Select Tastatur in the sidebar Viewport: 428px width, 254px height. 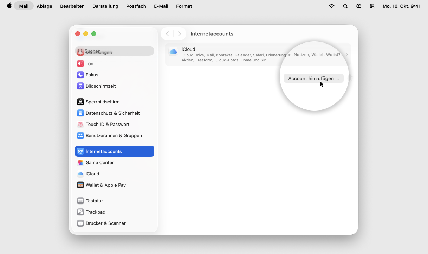click(x=94, y=201)
